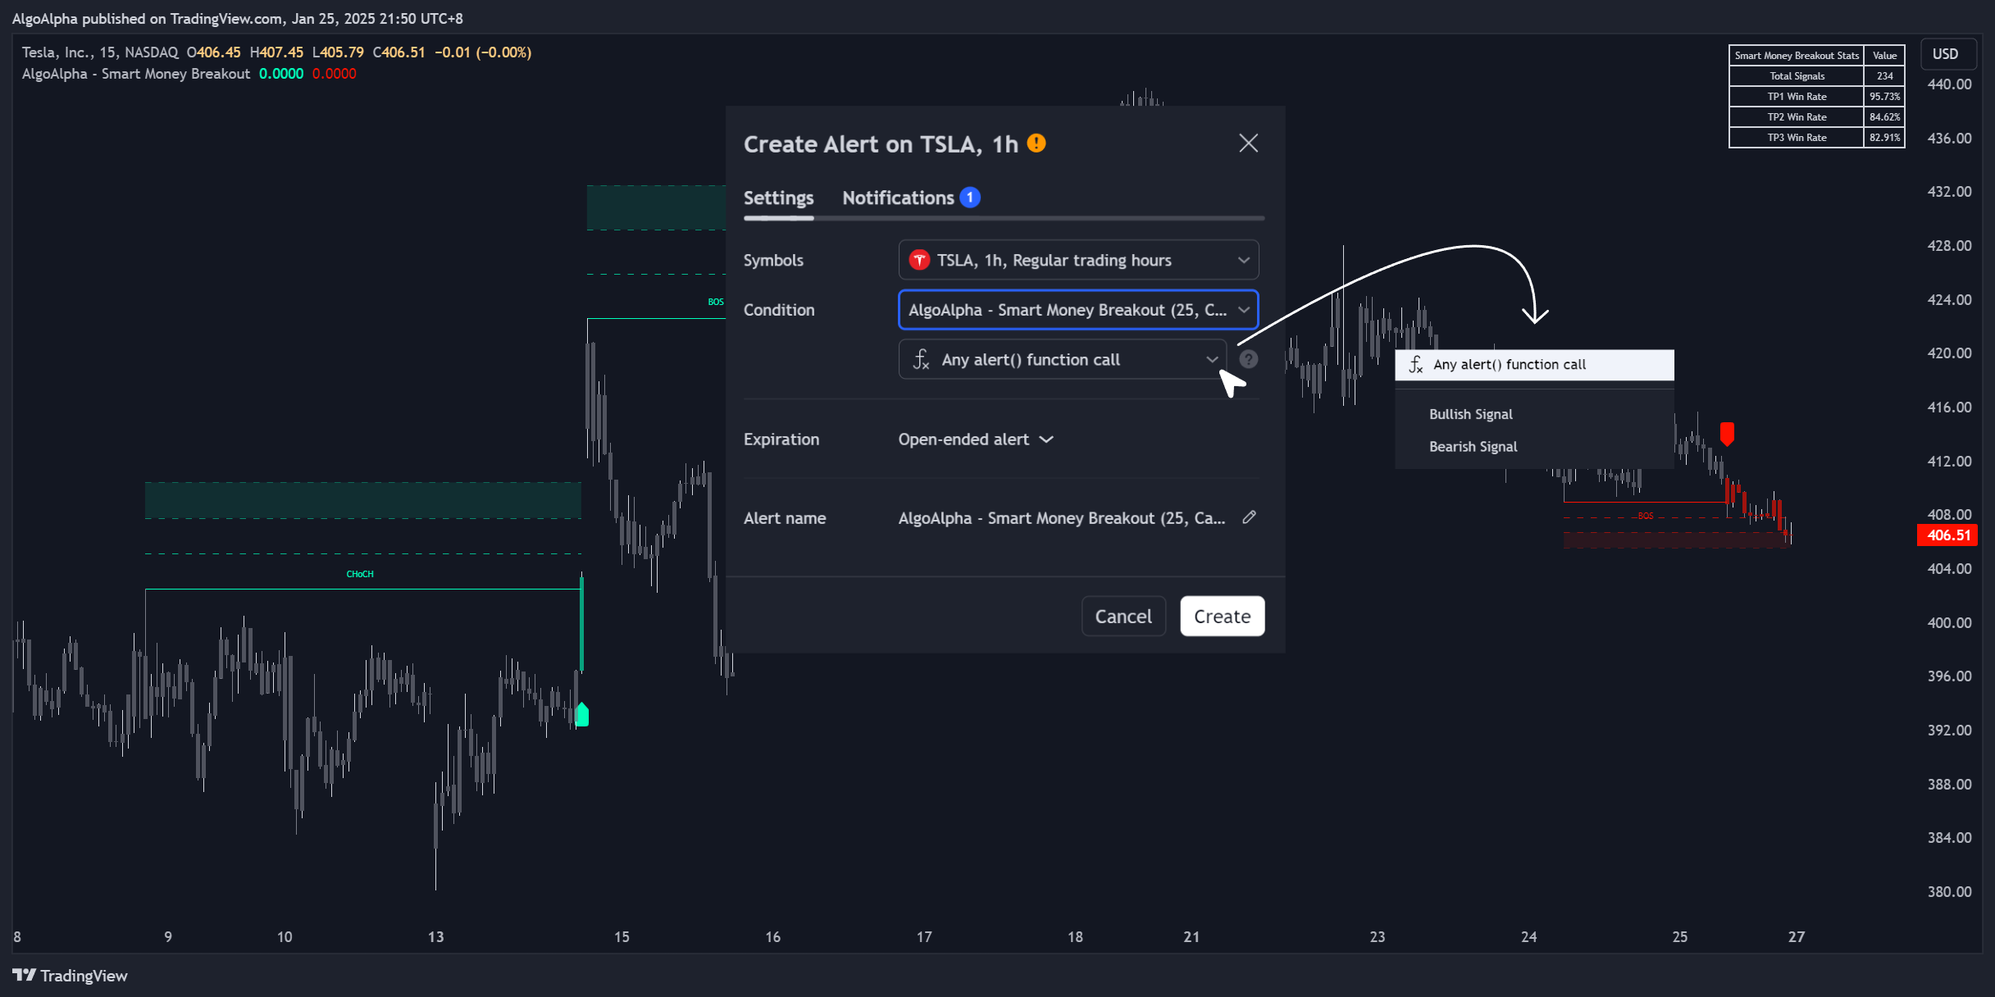Click the date label 27 on the time axis
The height and width of the screenshot is (997, 1995).
tap(1796, 936)
